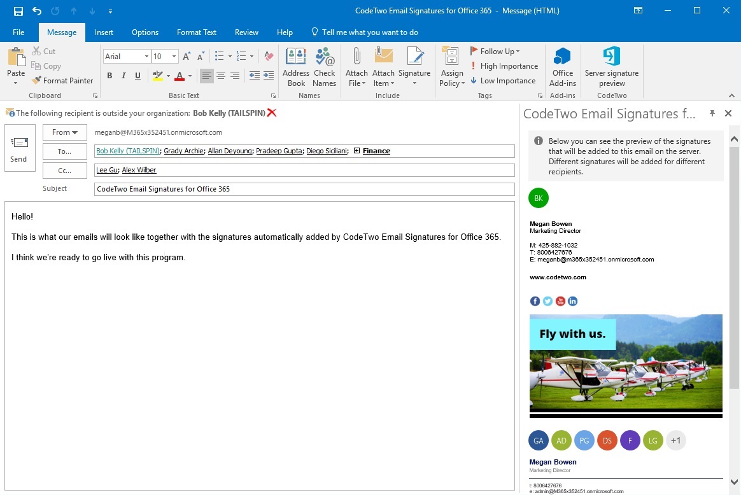Open the Assign Policy tool

[451, 67]
